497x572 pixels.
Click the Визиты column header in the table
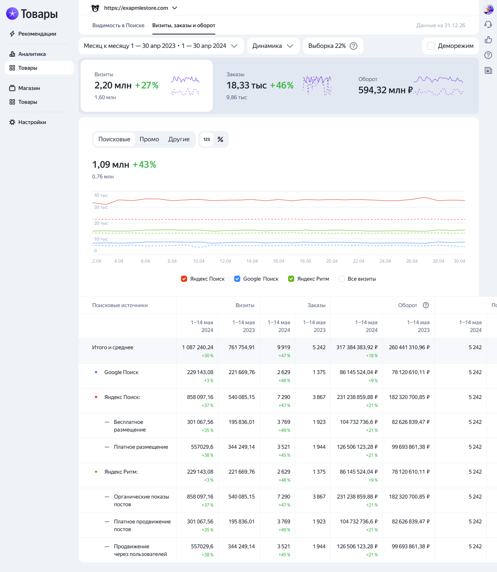tap(245, 305)
